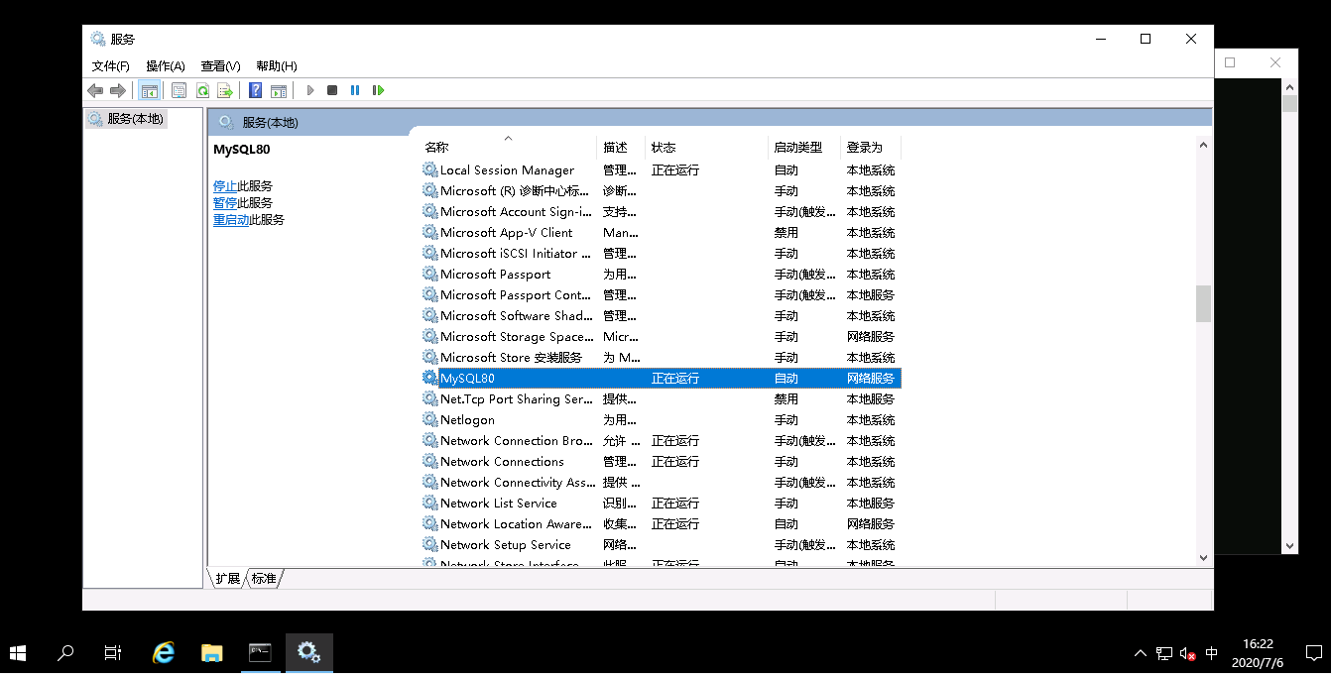Viewport: 1331px width, 674px height.
Task: Click the Back arrow in the toolbar
Action: point(95,90)
